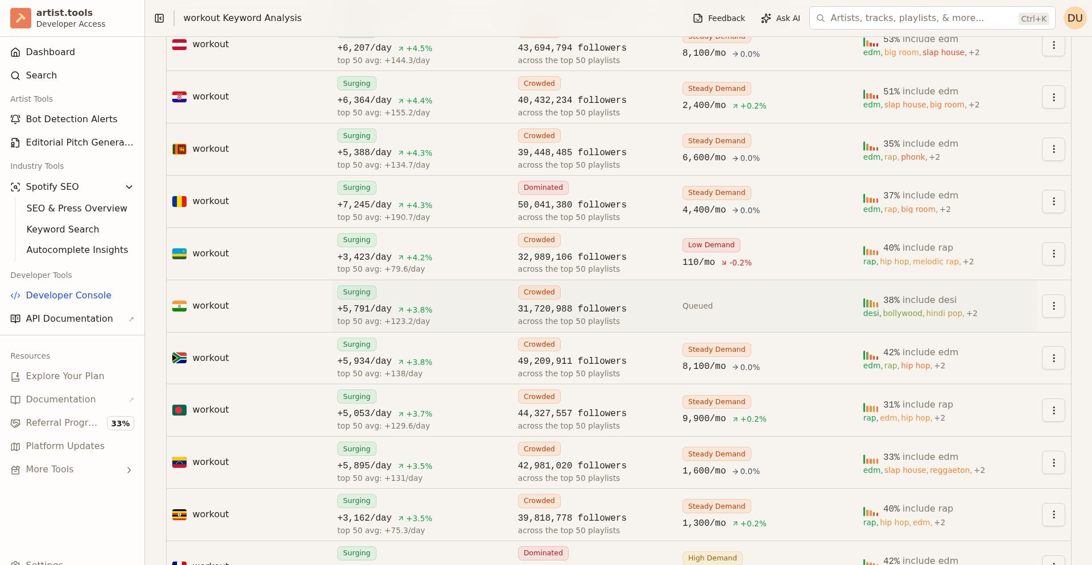
Task: Open row menu for 39,448,485 followers row
Action: pyautogui.click(x=1053, y=149)
